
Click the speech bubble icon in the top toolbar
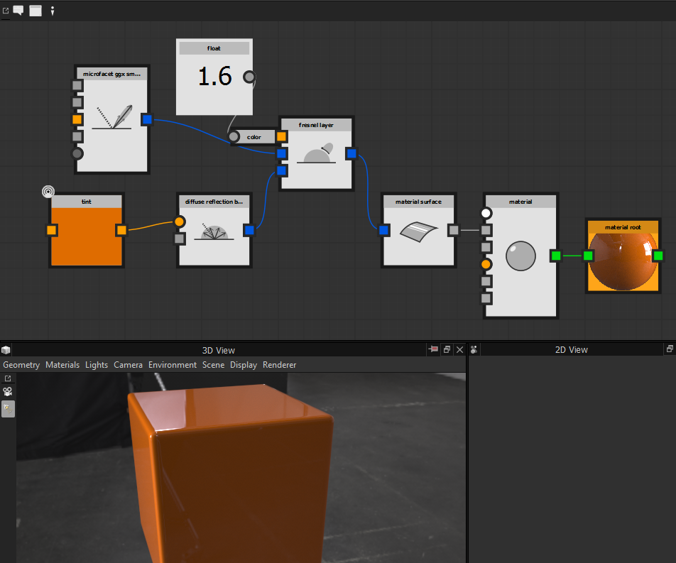click(18, 10)
